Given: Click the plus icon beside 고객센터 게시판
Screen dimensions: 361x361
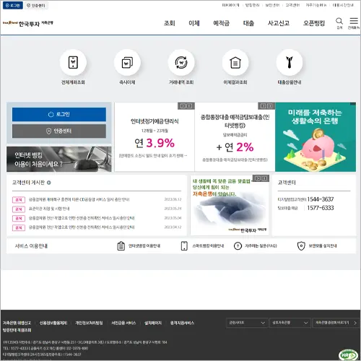Looking at the screenshot, I should coord(49,183).
